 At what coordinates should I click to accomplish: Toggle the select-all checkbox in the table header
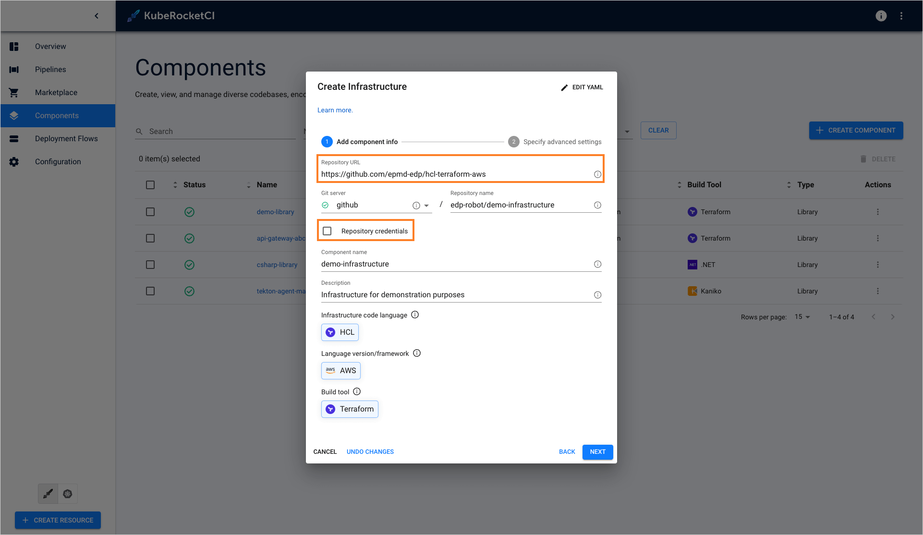coord(150,185)
